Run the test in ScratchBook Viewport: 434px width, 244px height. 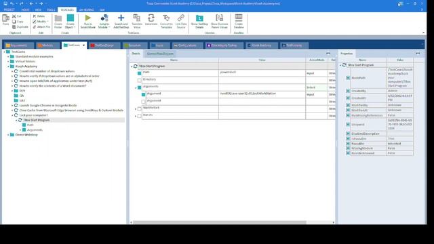[87, 21]
